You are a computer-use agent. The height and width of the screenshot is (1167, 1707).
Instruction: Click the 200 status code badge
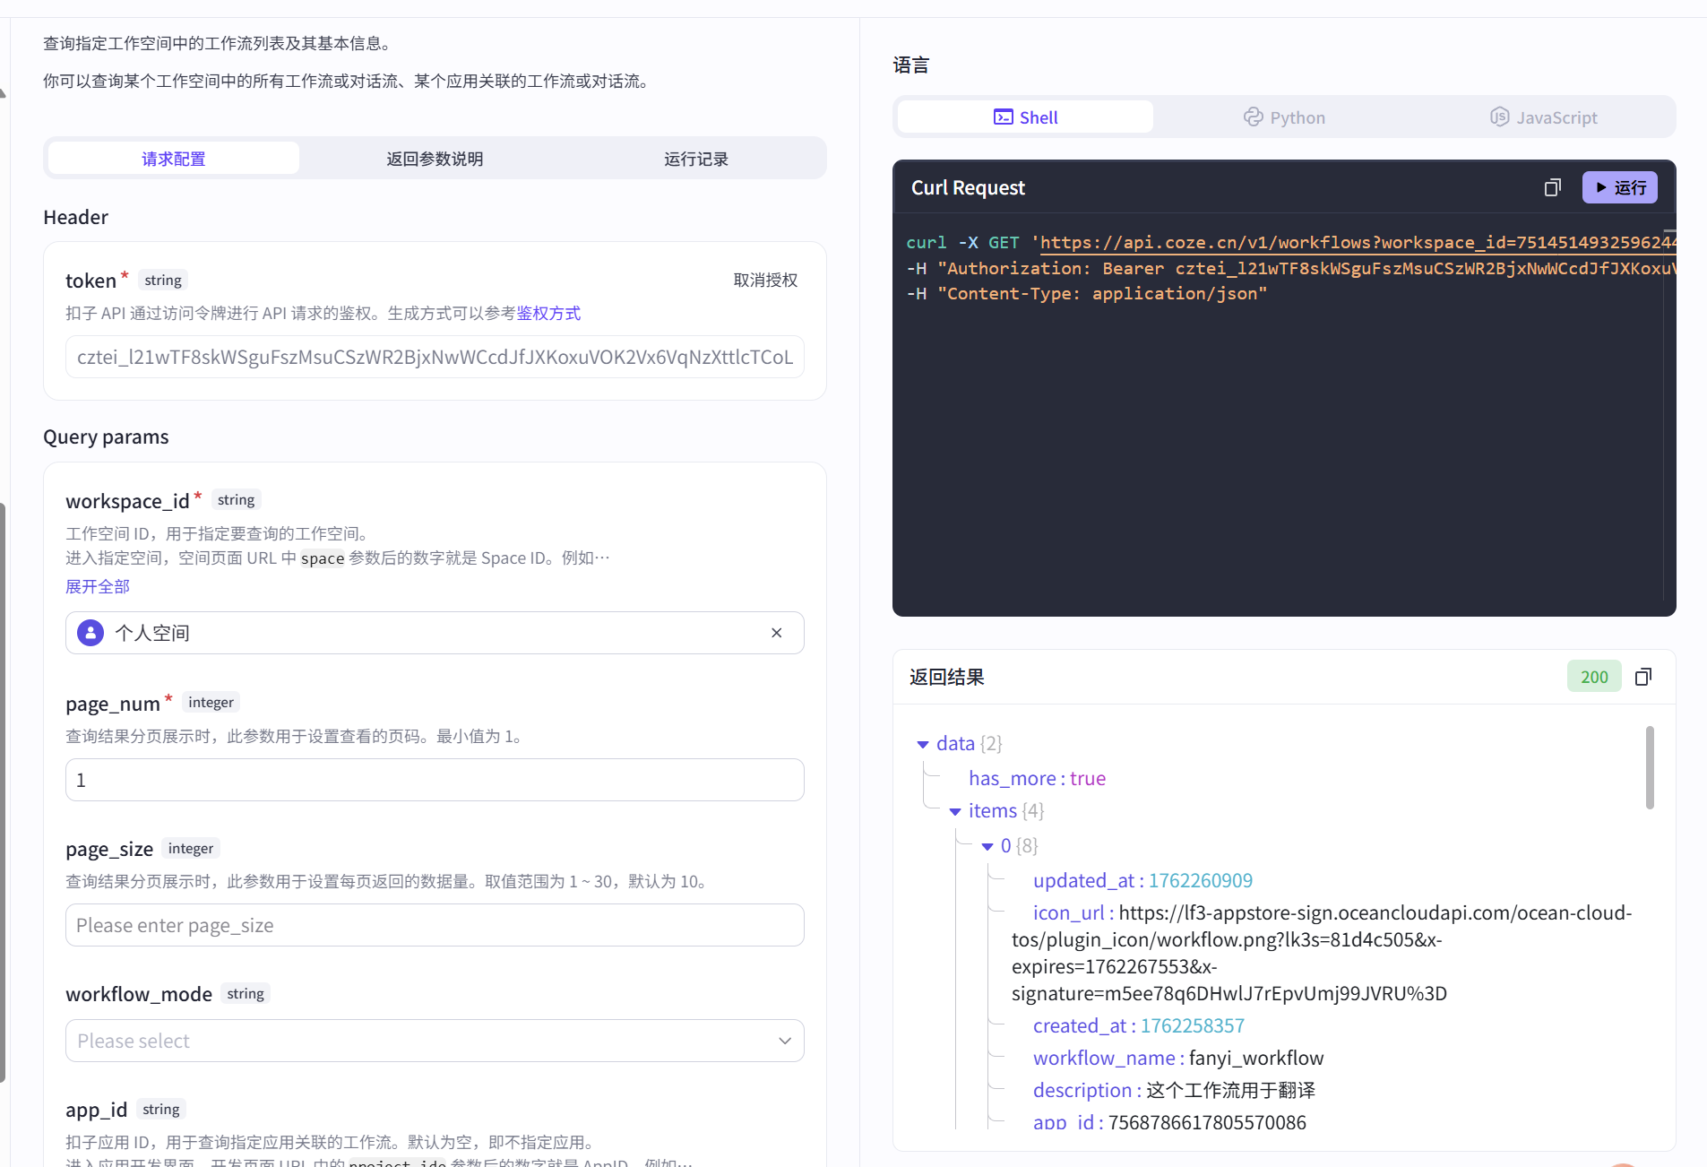pyautogui.click(x=1594, y=677)
